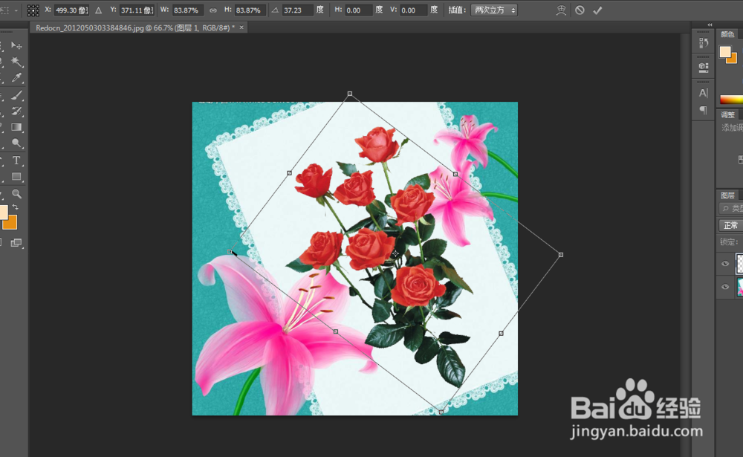The height and width of the screenshot is (457, 743).
Task: Select the Type tool
Action: tap(16, 161)
